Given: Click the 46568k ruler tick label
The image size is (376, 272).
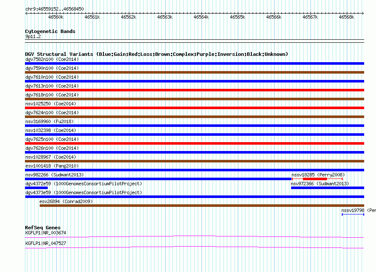Looking at the screenshot, I should (x=346, y=17).
